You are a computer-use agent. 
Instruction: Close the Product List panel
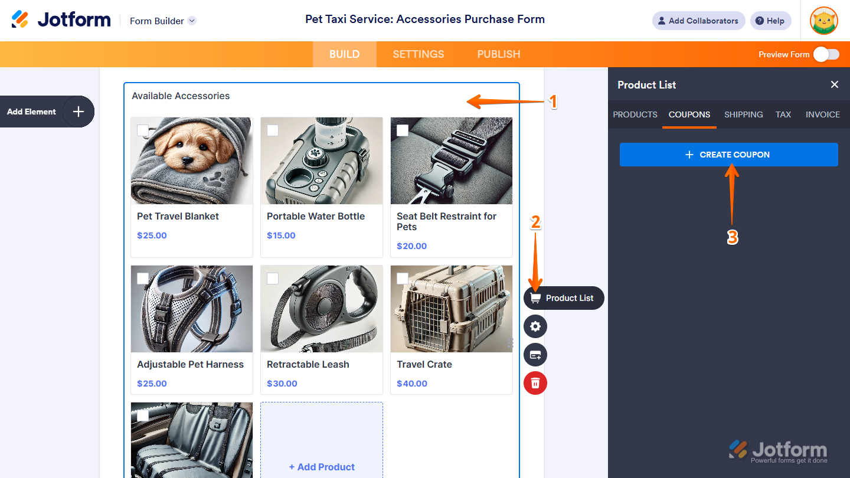835,84
